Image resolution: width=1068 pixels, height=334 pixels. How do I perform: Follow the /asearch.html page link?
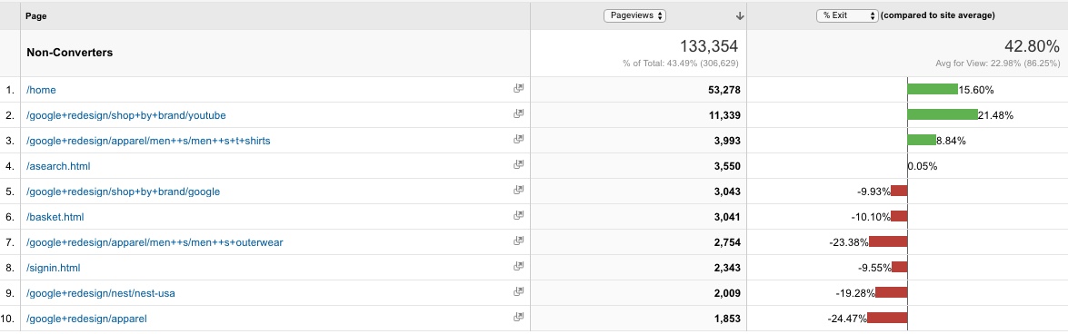tap(58, 166)
